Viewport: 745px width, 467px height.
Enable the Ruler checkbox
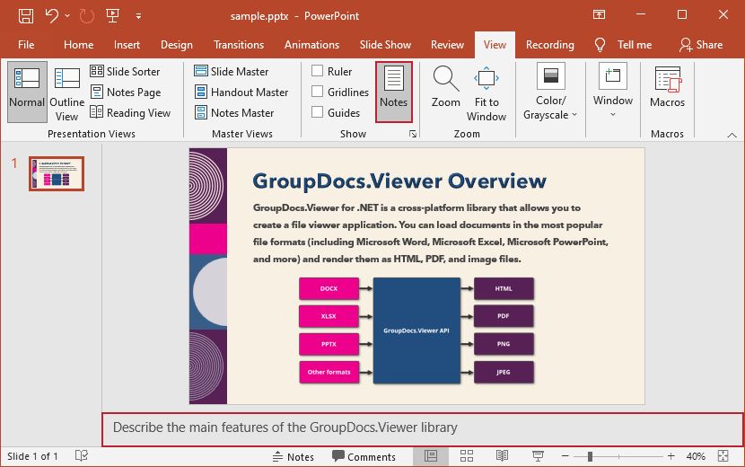click(318, 71)
